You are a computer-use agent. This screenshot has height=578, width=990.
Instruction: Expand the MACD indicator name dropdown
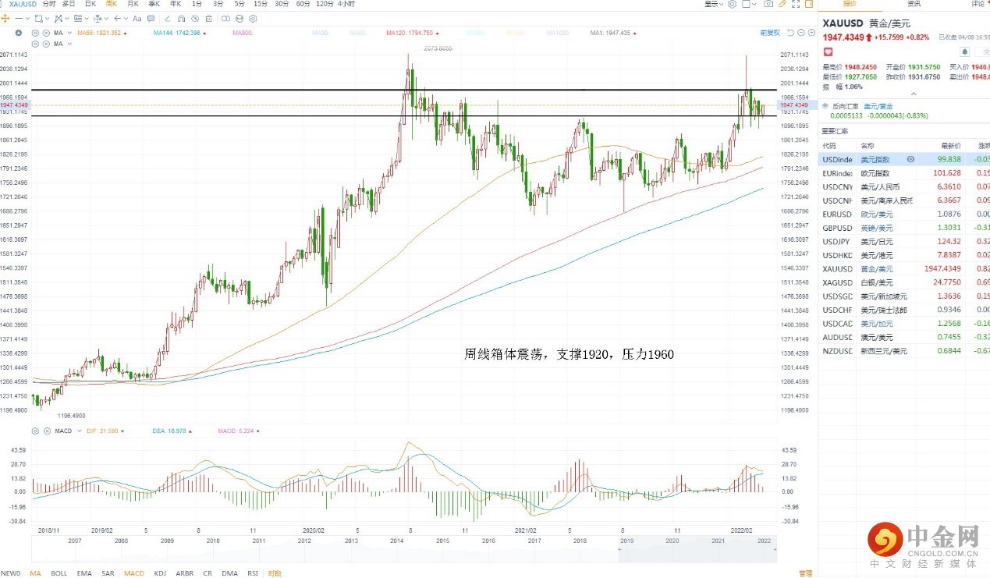click(80, 431)
